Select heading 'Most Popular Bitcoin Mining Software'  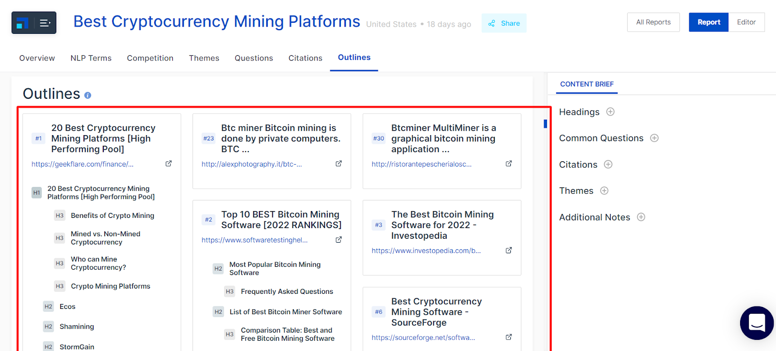coord(275,269)
